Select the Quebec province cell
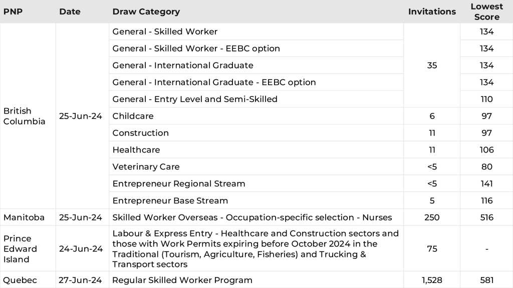Screen dimensions: 513x288 pos(20,280)
